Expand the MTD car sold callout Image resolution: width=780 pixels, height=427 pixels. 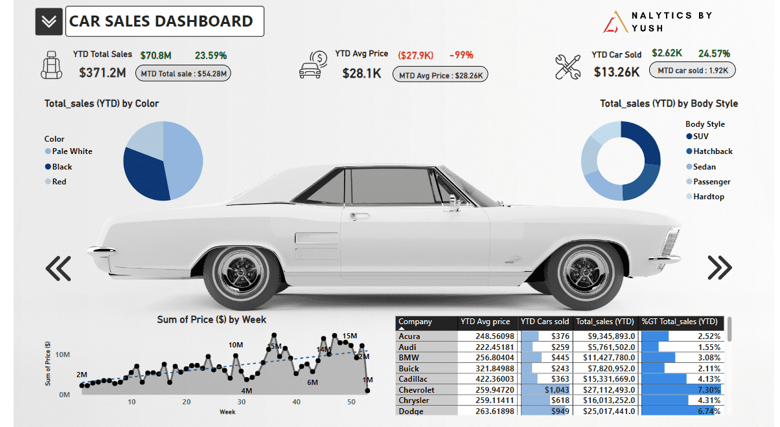click(692, 69)
